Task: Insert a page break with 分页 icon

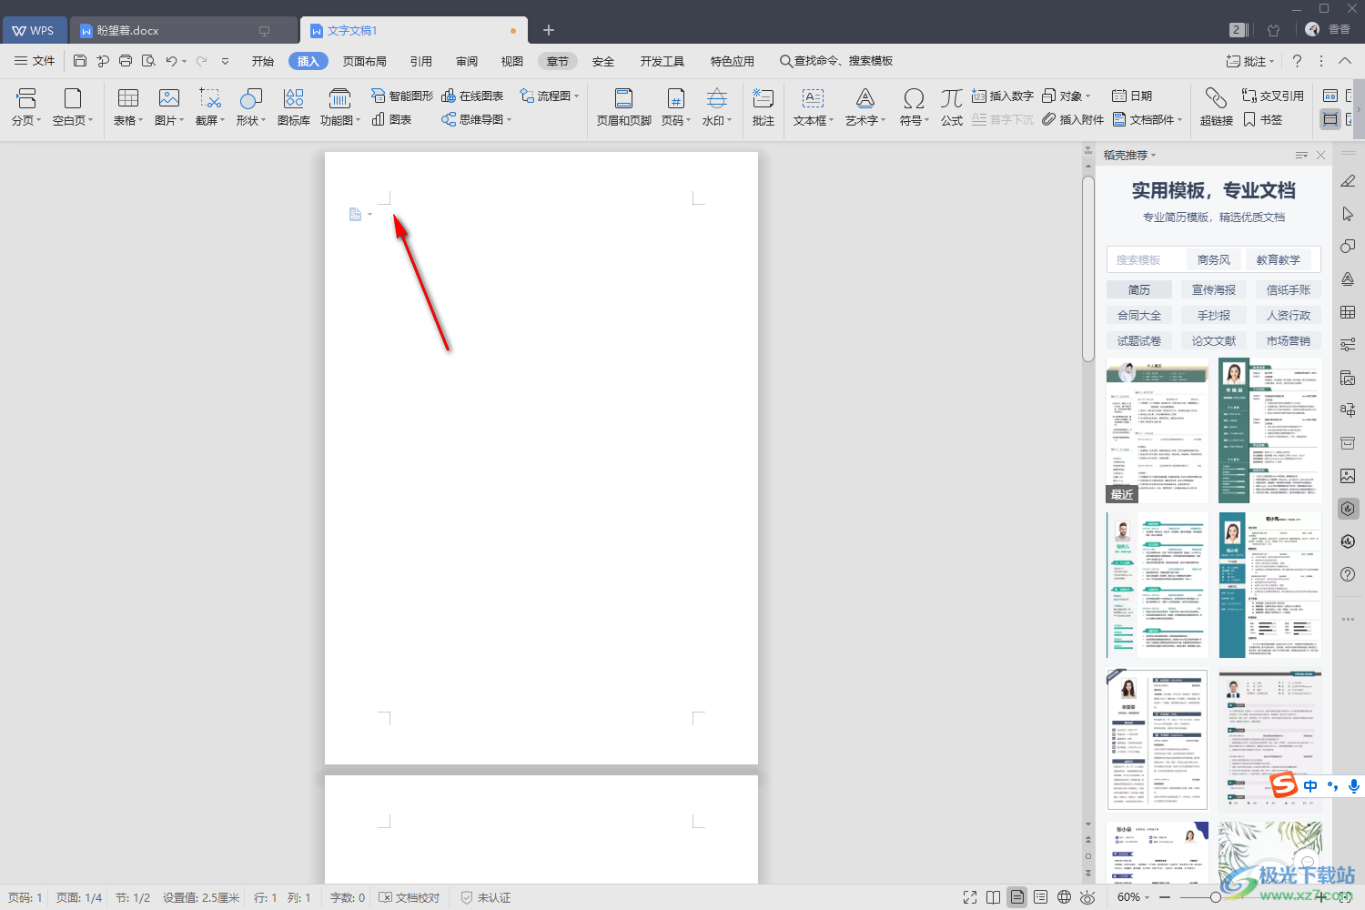Action: coord(26,107)
